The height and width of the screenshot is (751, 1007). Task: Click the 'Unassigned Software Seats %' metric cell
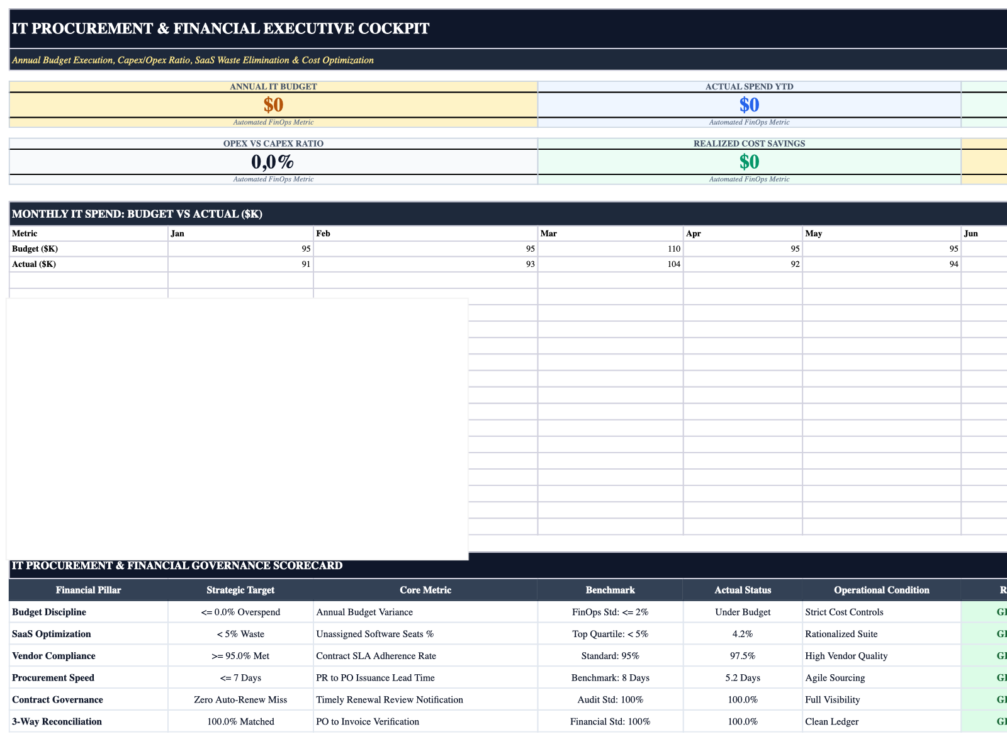click(x=425, y=634)
